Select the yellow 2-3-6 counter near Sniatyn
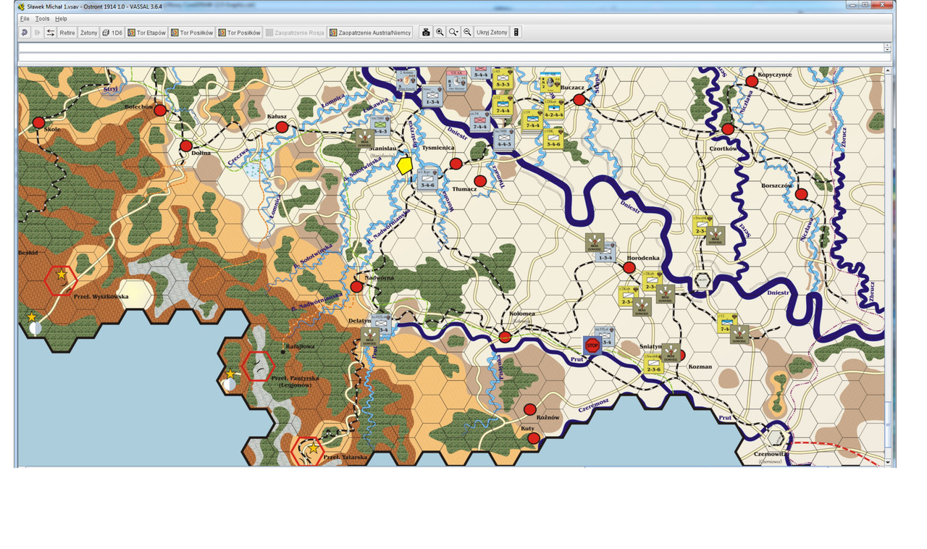Viewport: 927px width, 549px height. click(653, 363)
